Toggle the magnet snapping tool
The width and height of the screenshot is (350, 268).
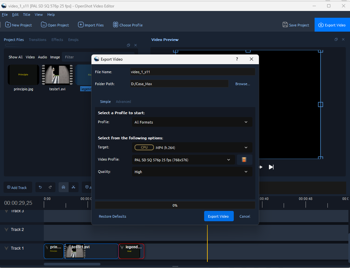click(x=63, y=187)
